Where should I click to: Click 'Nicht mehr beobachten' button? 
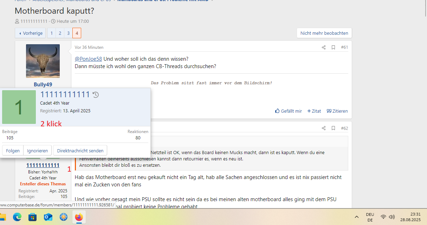324,33
